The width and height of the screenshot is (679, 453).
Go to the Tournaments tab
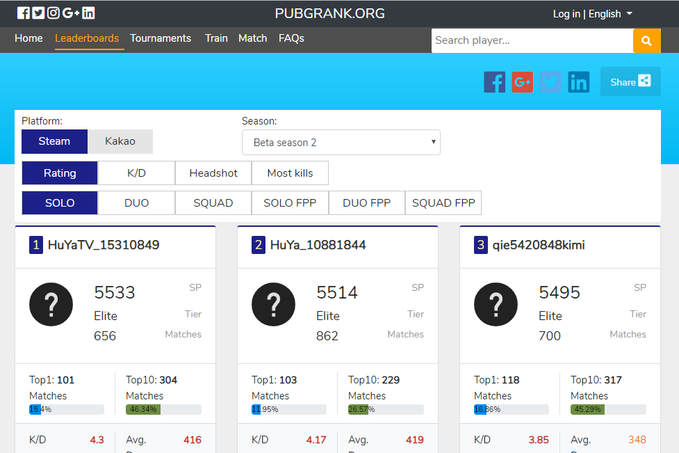coord(161,38)
